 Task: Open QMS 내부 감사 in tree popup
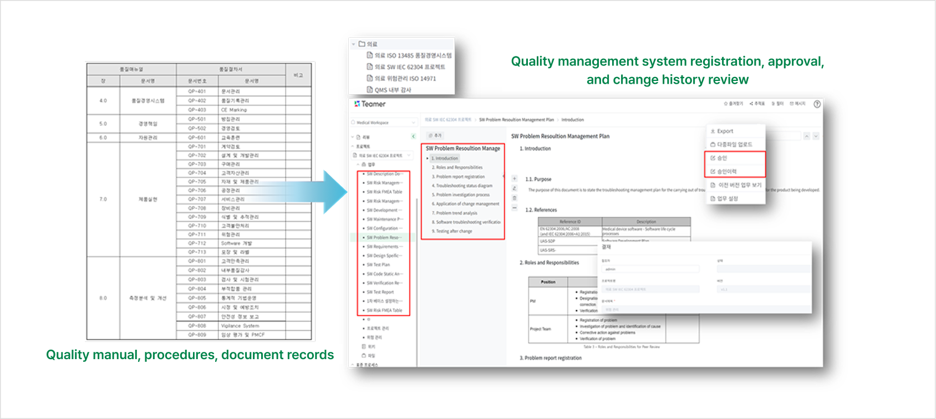tap(389, 90)
